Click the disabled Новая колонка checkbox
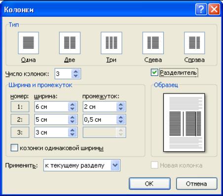The width and height of the screenshot is (223, 196). pyautogui.click(x=154, y=165)
